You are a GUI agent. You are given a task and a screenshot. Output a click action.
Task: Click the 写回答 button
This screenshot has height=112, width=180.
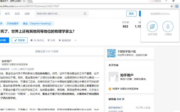click(x=20, y=40)
